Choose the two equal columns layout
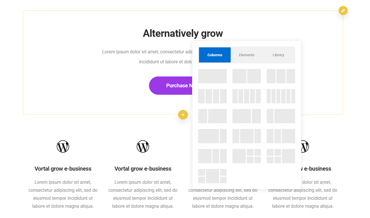The image size is (370, 218). coord(247,76)
